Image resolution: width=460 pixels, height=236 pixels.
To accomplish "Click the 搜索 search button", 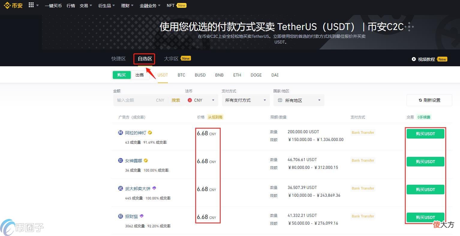I will tap(176, 100).
